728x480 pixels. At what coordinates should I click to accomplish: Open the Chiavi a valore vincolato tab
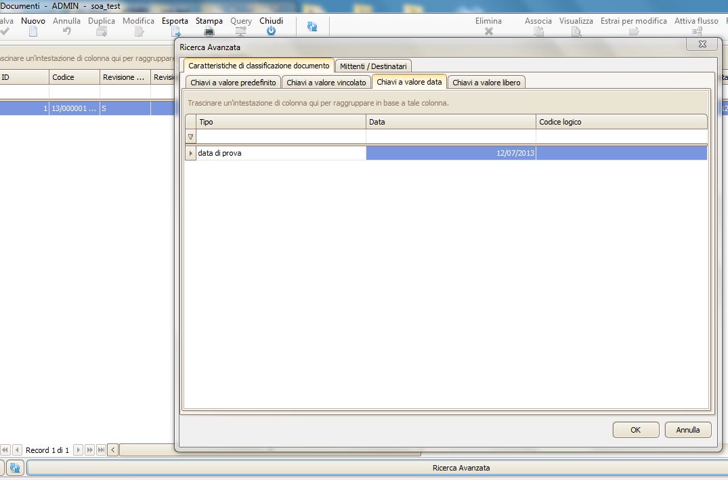coord(326,83)
